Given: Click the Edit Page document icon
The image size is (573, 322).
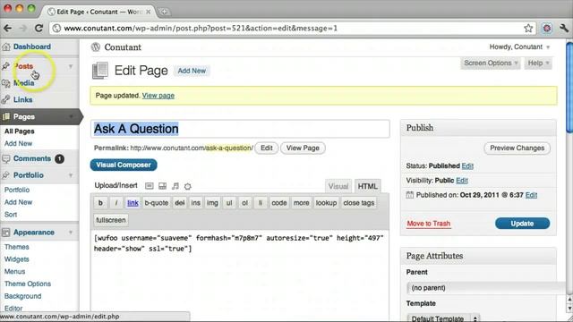Looking at the screenshot, I should coord(100,71).
